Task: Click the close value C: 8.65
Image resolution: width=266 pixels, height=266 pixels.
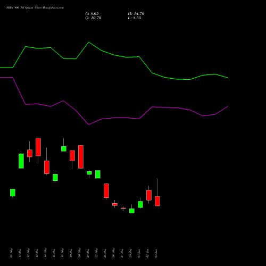Action: pyautogui.click(x=92, y=14)
